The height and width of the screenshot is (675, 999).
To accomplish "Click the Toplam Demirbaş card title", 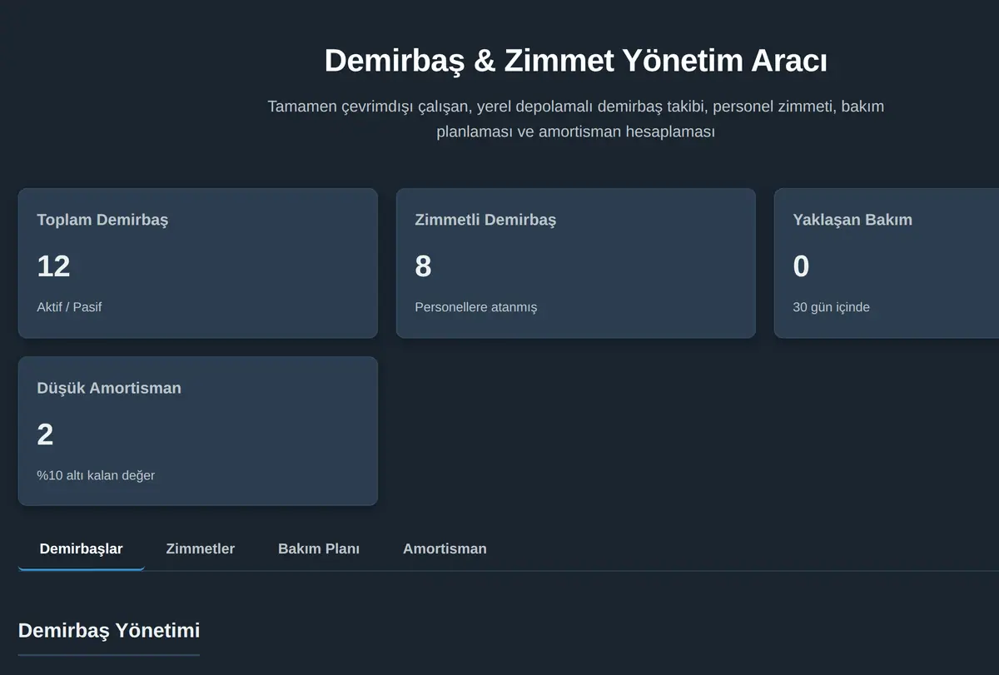I will click(x=102, y=220).
